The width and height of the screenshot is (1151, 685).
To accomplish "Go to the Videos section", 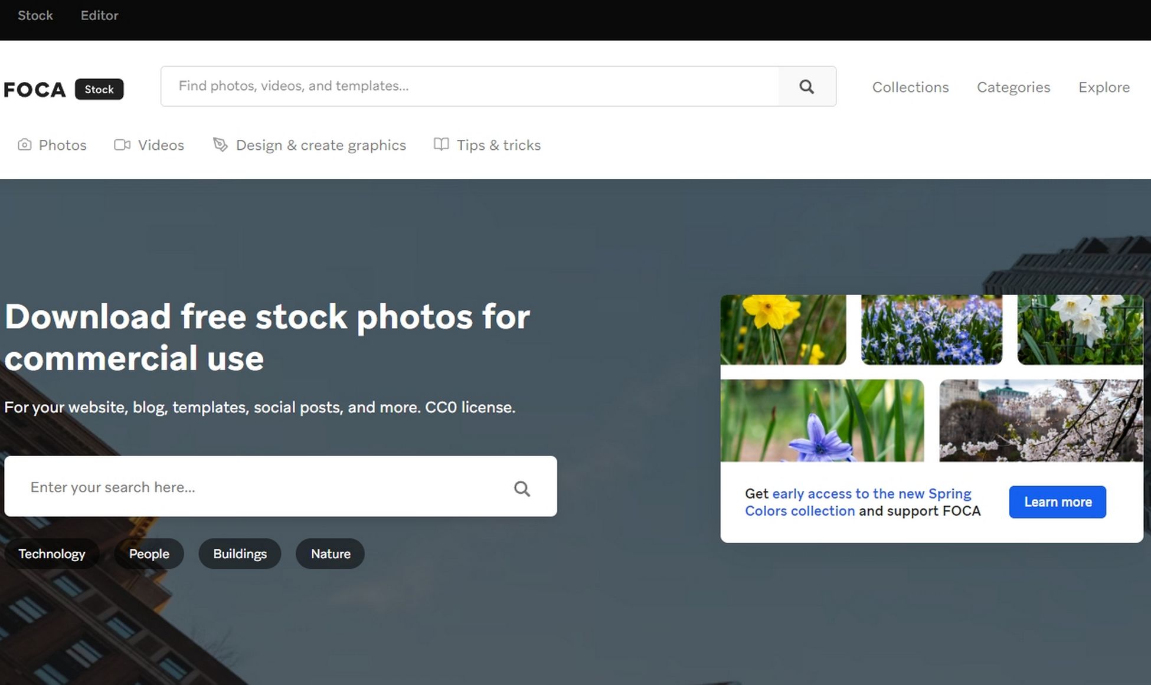I will (149, 145).
